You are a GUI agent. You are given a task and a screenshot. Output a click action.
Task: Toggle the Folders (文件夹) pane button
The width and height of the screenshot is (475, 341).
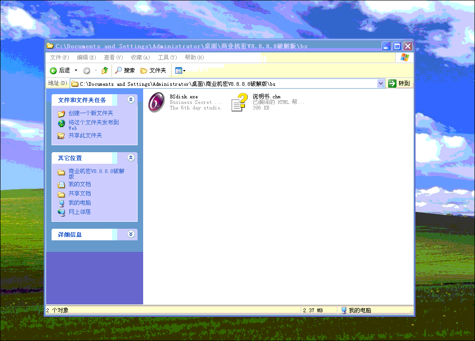[x=153, y=71]
